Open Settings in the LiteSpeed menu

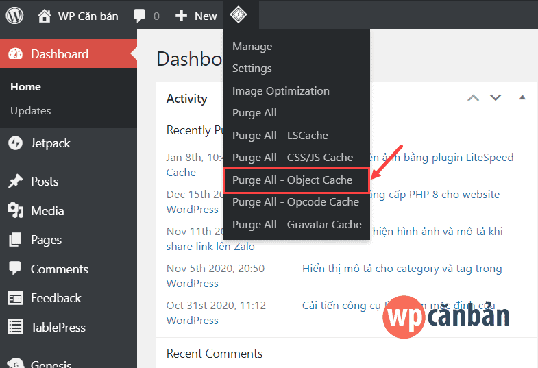pos(252,69)
